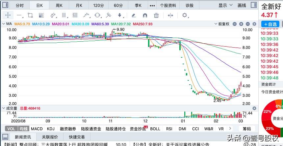Open drawing toolbar settings gear
This screenshot has width=283, height=146.
click(184, 15)
